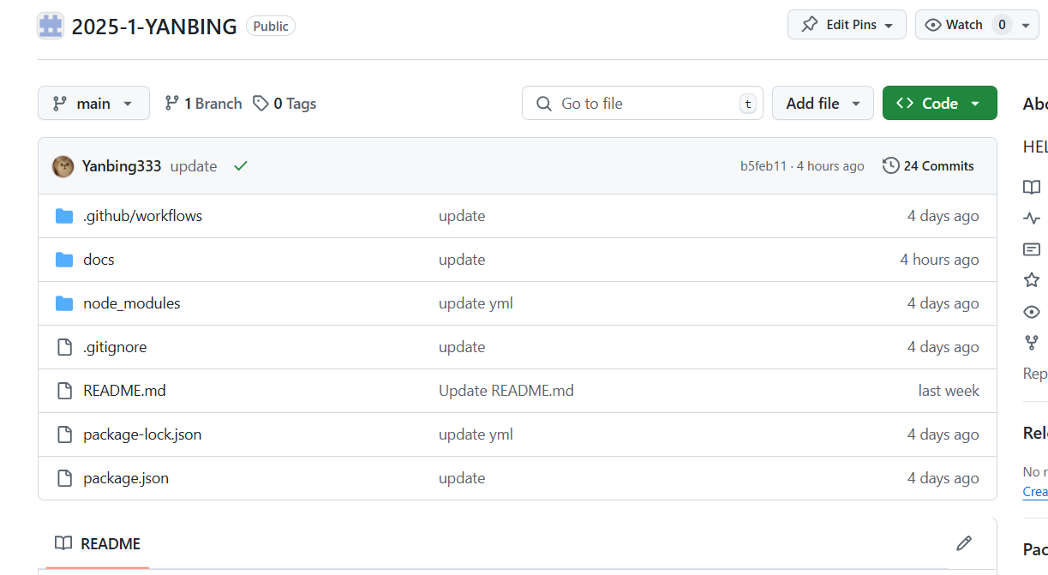Open the 24 Commits history
The image size is (1048, 575).
(928, 166)
